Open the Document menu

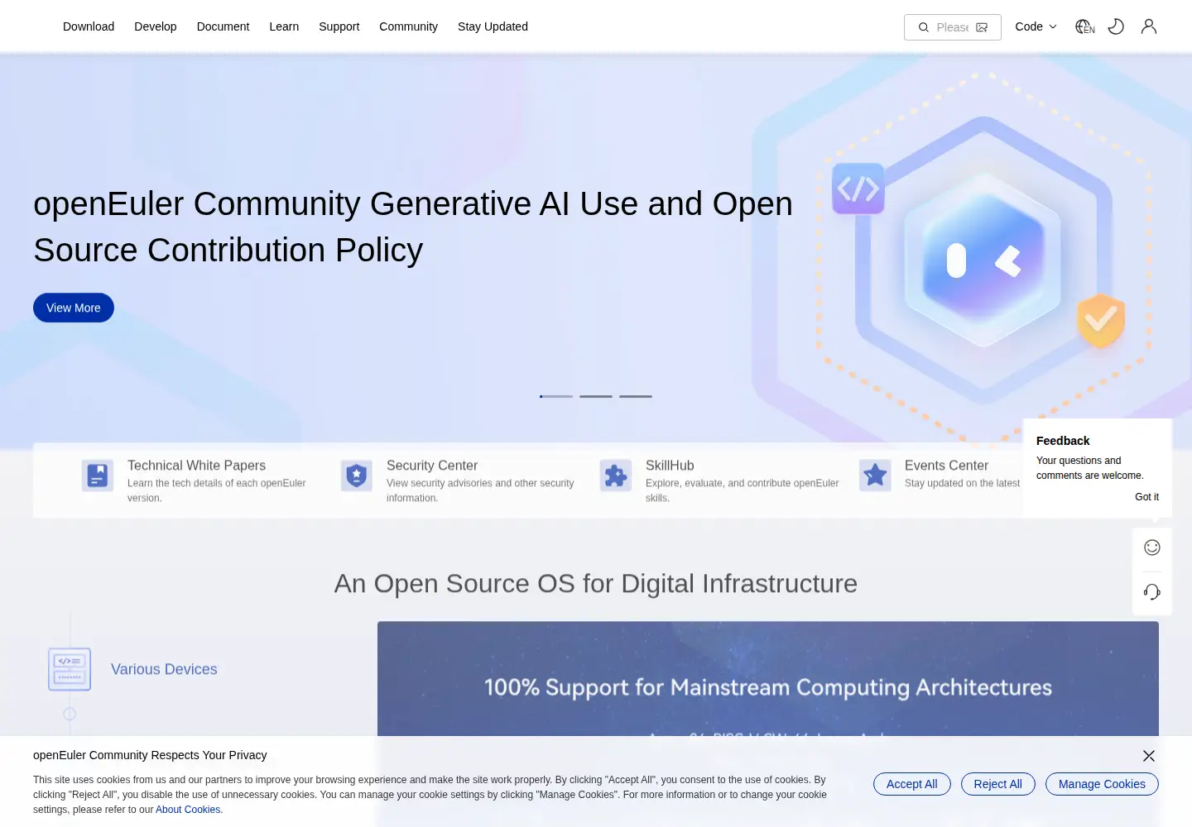point(223,26)
